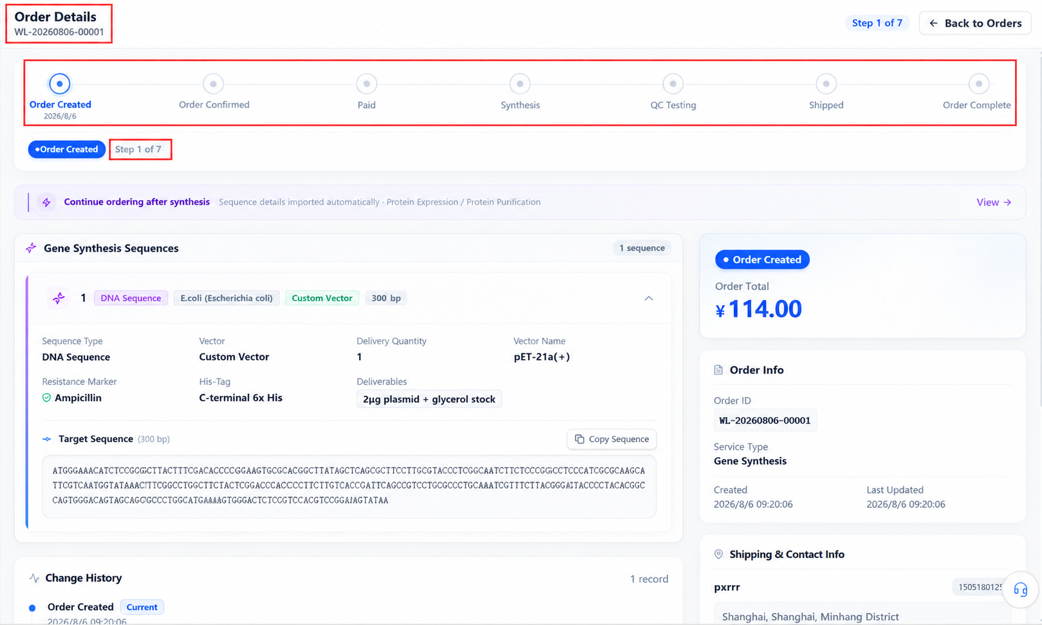Select the Order Created progress step
The width and height of the screenshot is (1042, 625).
click(x=60, y=84)
